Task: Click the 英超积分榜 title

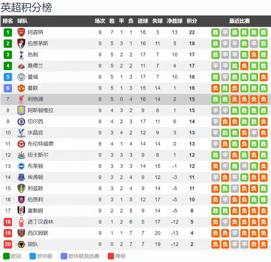Action: click(26, 7)
